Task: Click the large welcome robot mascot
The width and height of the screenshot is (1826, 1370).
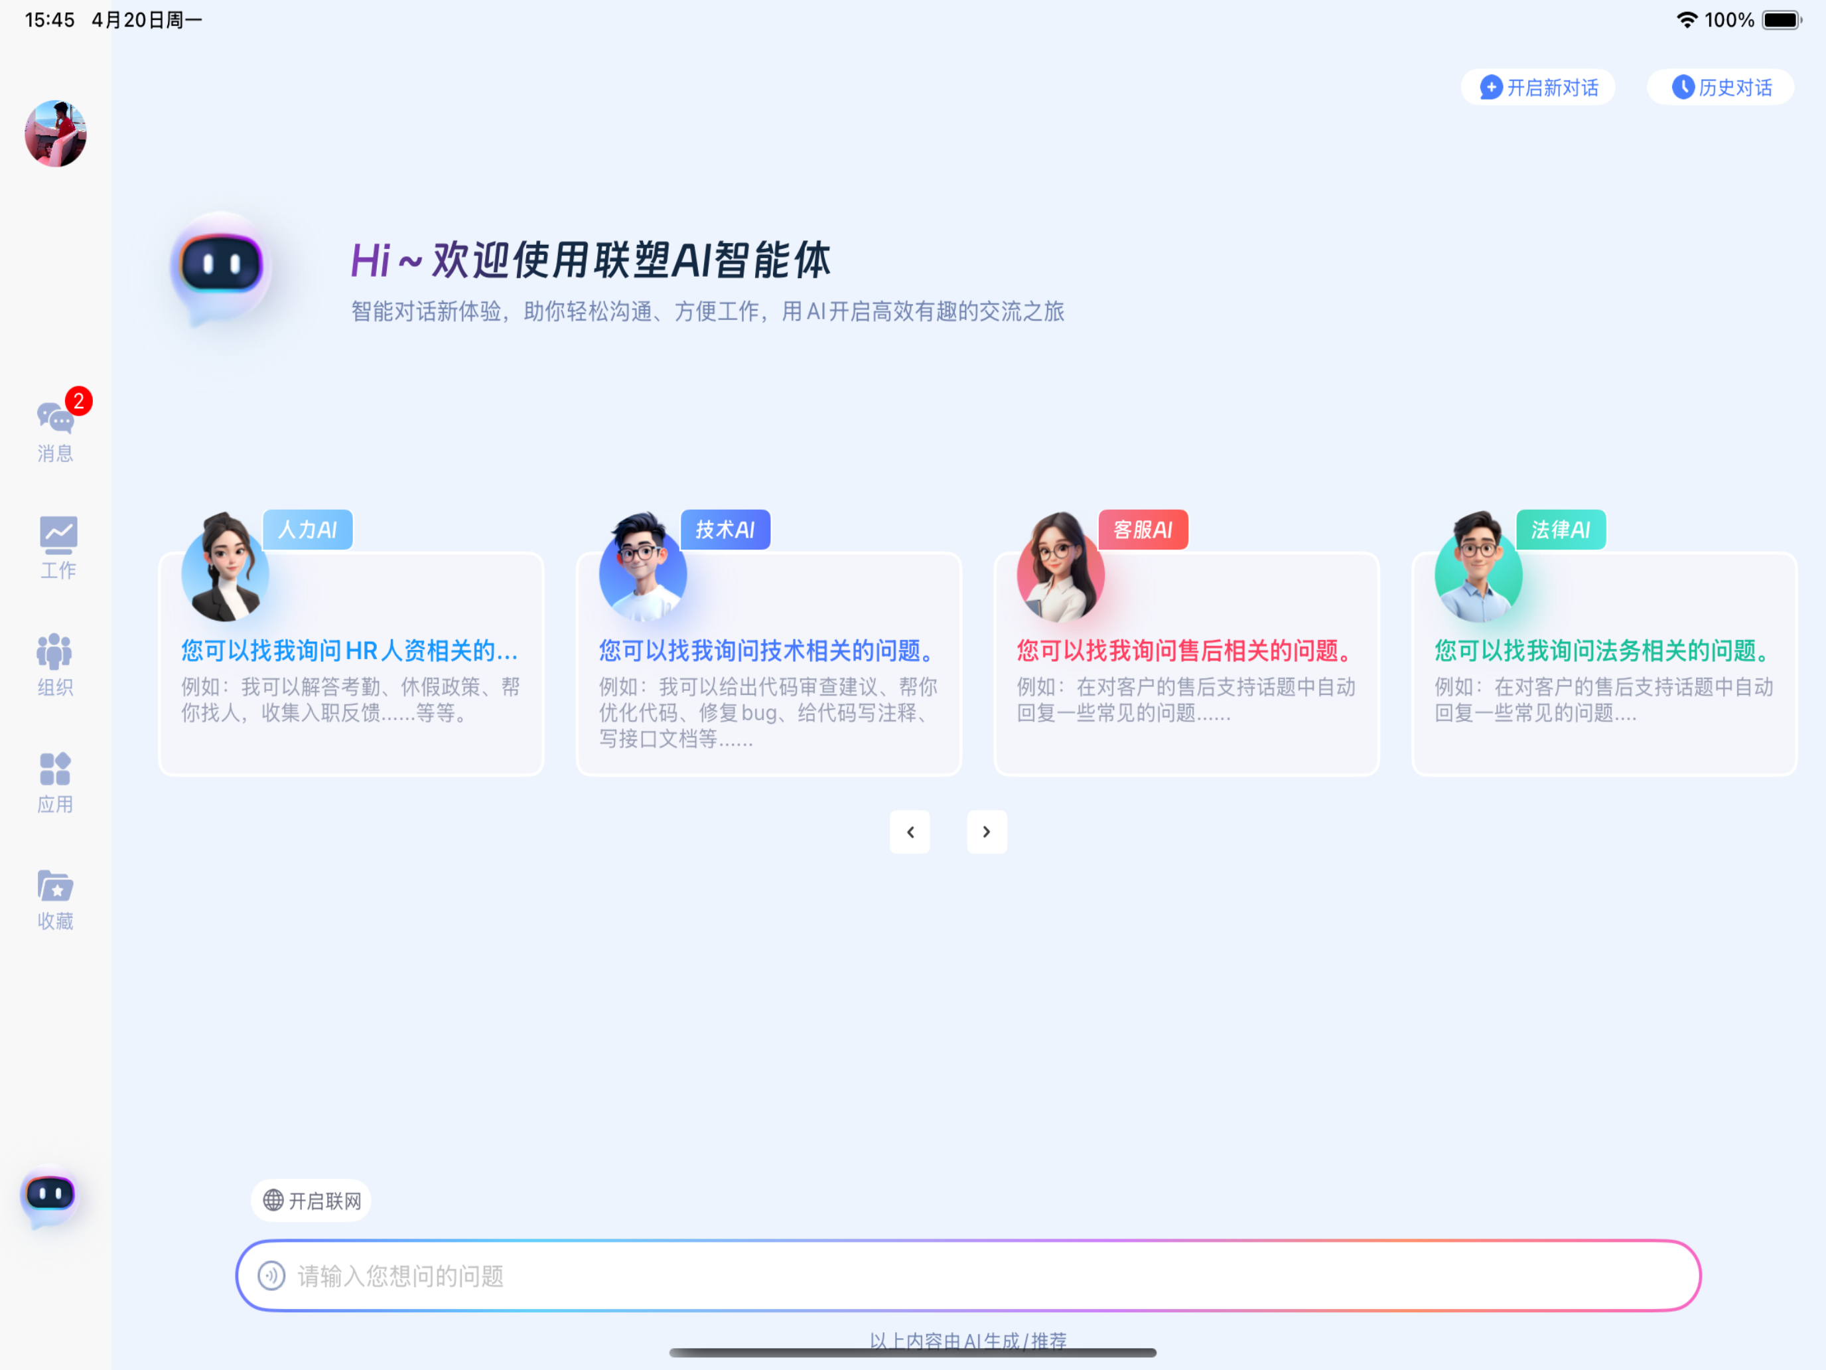Action: [x=221, y=269]
